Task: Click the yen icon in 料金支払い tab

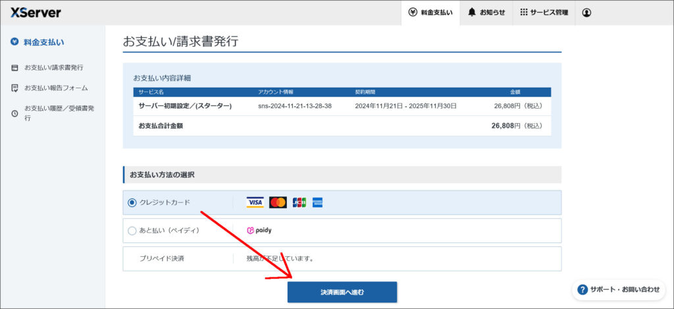Action: [413, 13]
